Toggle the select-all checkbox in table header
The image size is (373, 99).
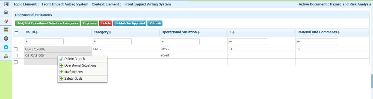pos(16,33)
